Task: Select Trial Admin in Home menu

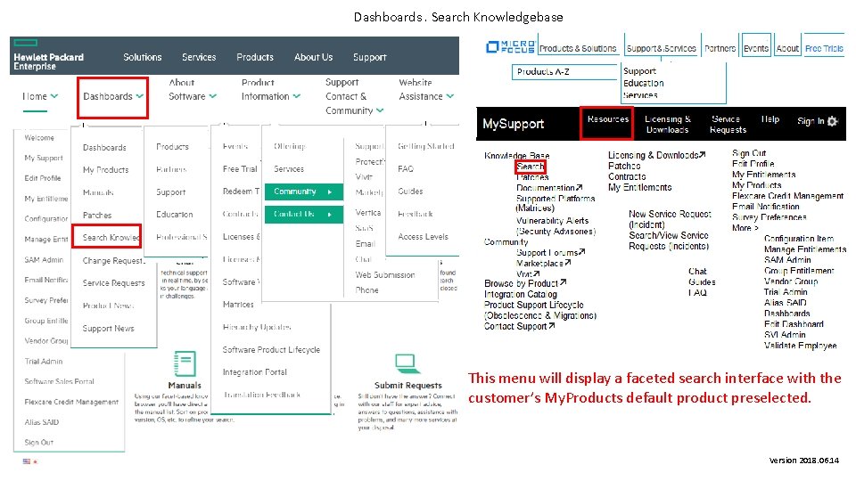Action: [43, 361]
